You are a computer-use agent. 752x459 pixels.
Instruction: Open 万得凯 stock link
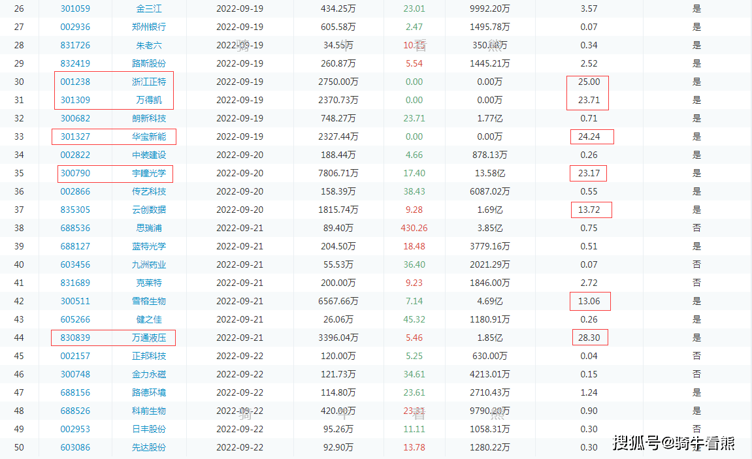(x=149, y=100)
